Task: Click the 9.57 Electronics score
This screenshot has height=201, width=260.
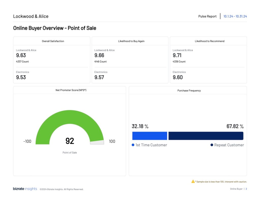Action: tap(99, 77)
